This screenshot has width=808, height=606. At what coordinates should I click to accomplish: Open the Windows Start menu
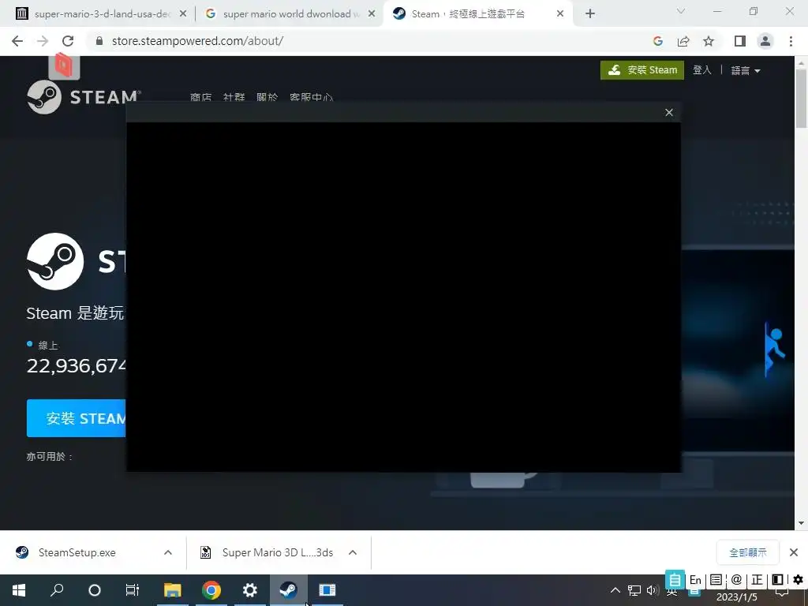coord(19,590)
